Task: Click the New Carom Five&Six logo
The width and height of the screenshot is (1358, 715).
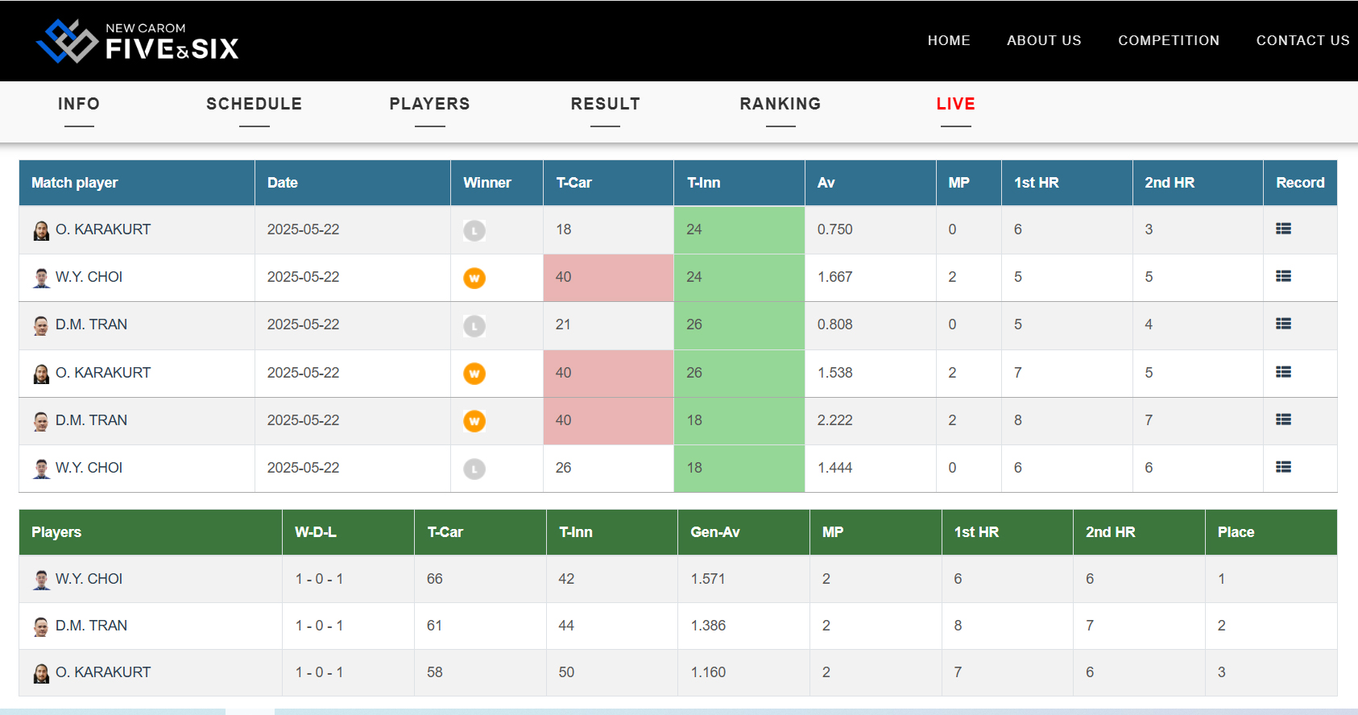Action: coord(138,41)
